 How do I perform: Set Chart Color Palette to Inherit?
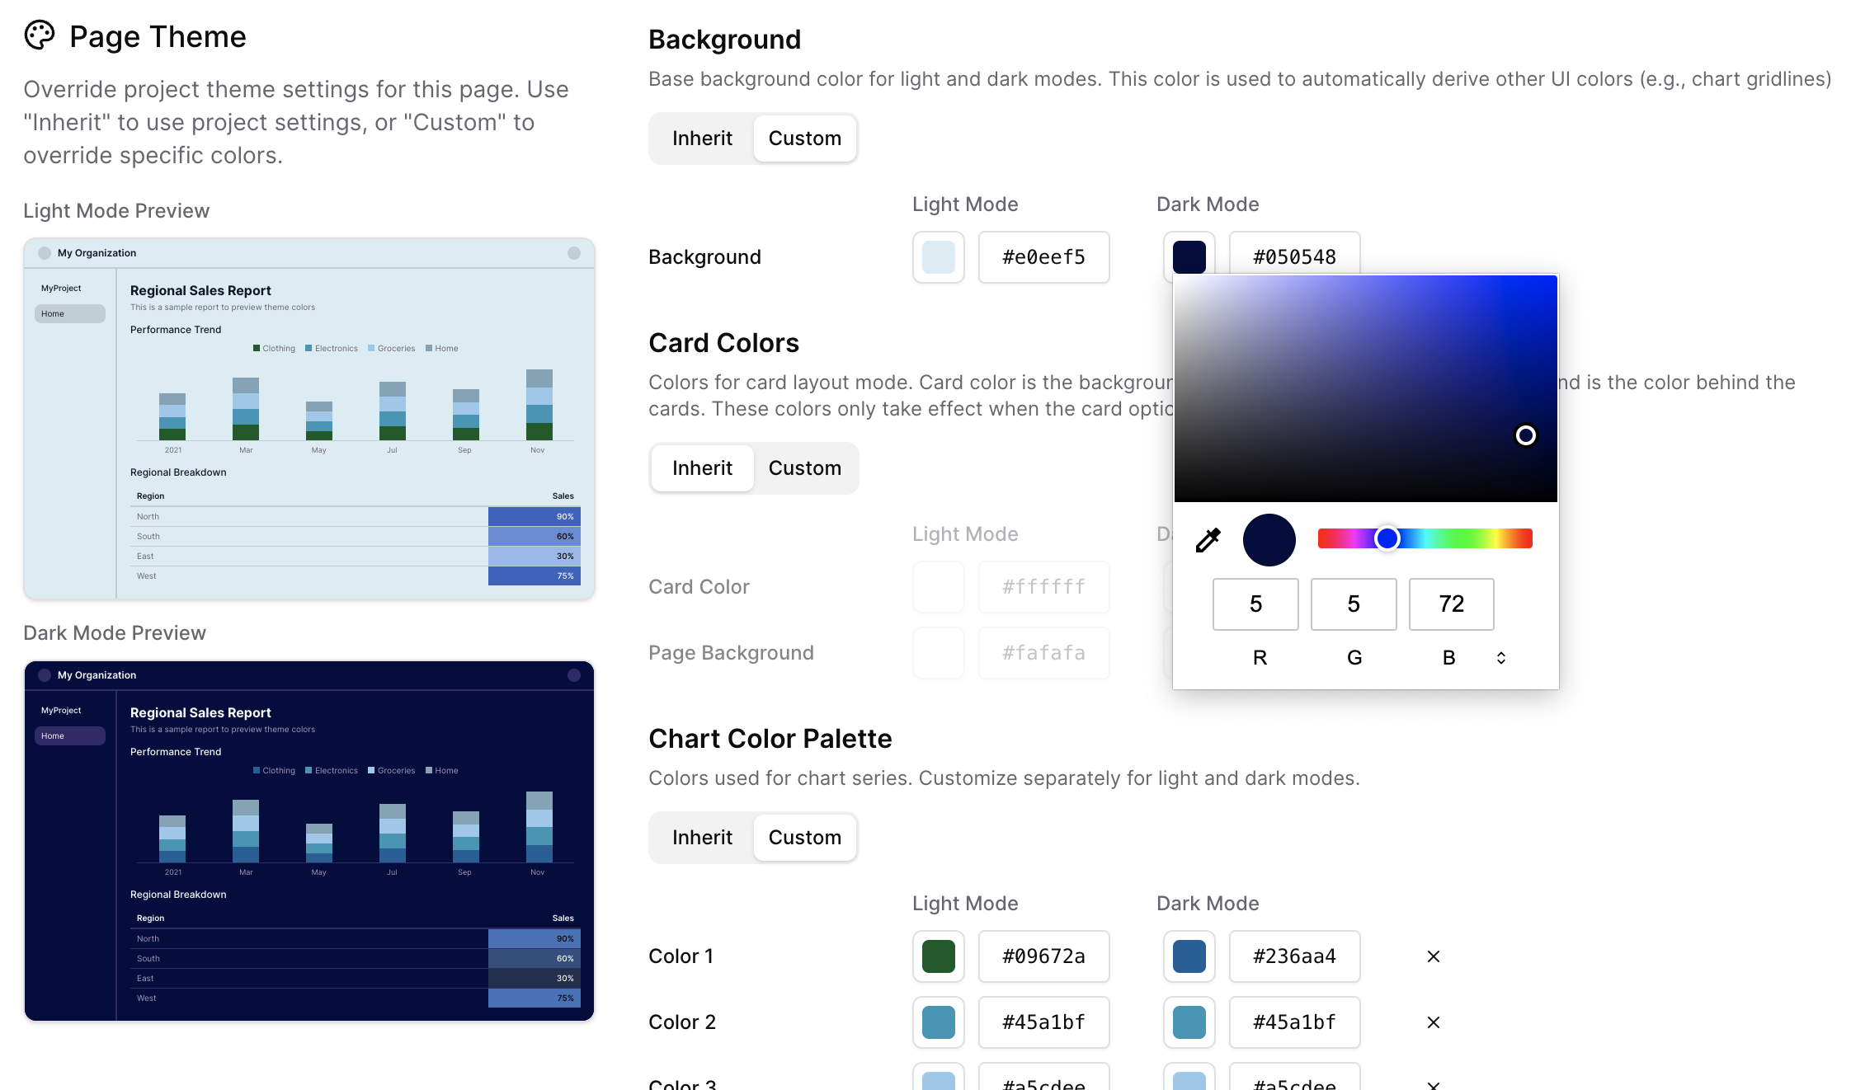pyautogui.click(x=702, y=837)
